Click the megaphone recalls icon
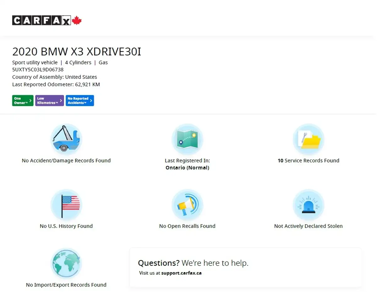This screenshot has height=301, width=377. 187,205
